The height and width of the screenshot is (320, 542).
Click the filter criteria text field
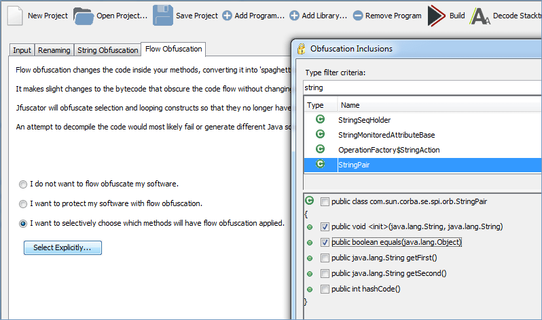coord(421,87)
